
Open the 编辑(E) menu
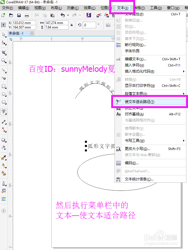[x=23, y=8]
